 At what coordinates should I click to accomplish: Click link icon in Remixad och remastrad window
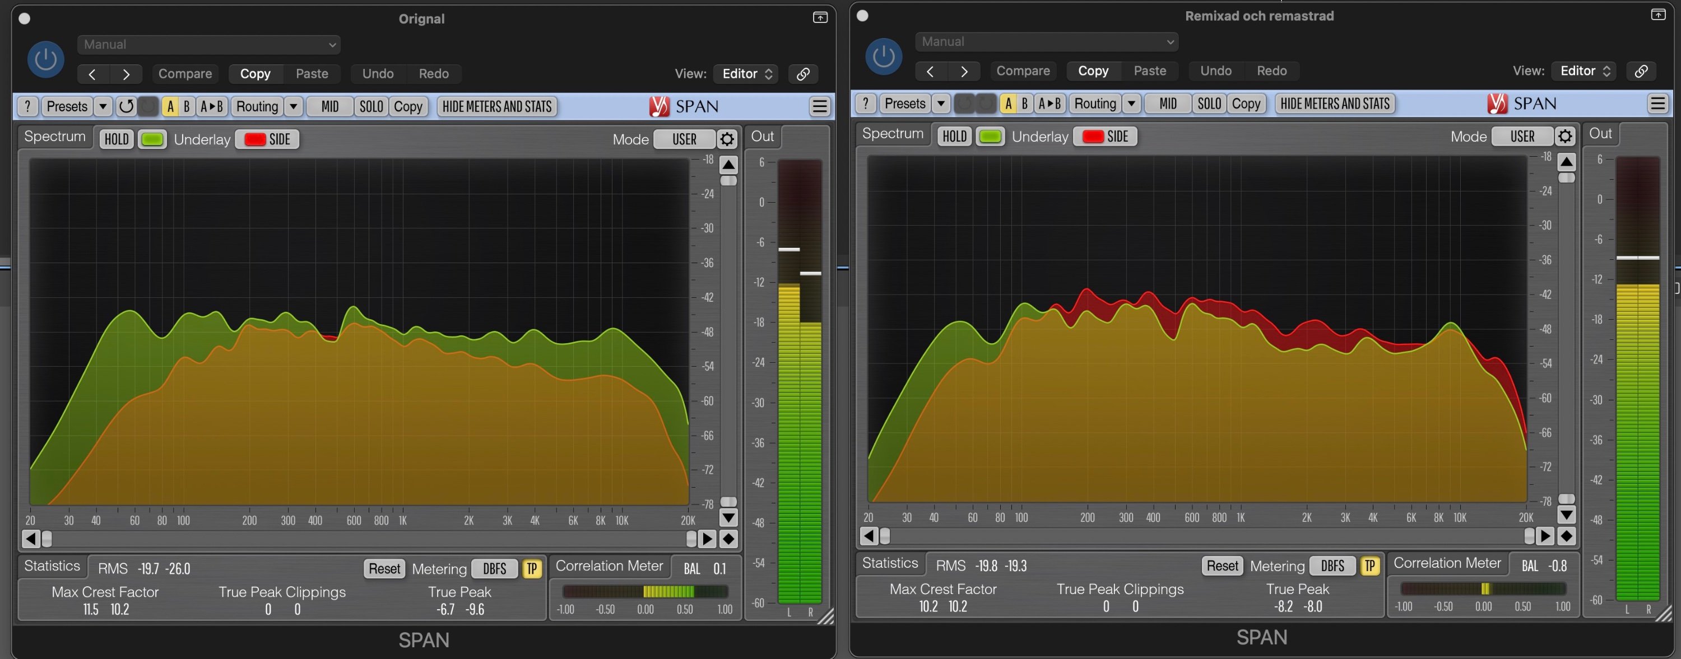1641,71
